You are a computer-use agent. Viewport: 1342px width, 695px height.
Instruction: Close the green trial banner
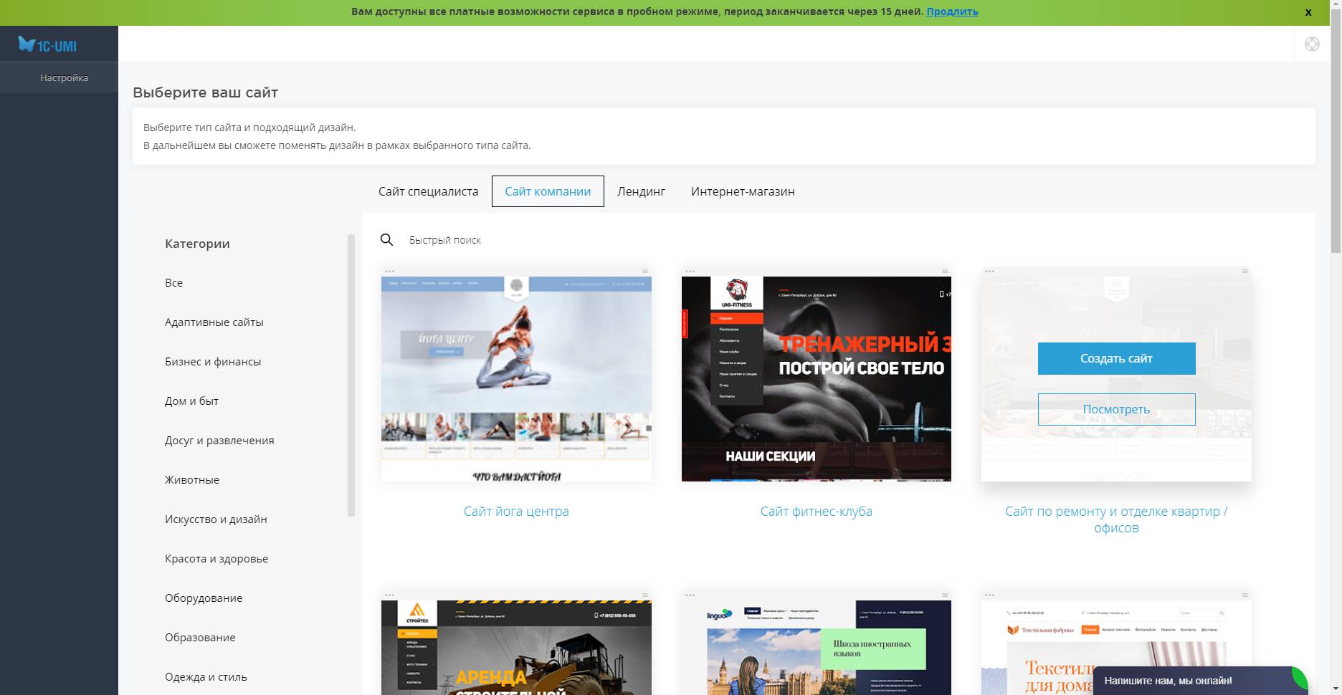pos(1308,12)
